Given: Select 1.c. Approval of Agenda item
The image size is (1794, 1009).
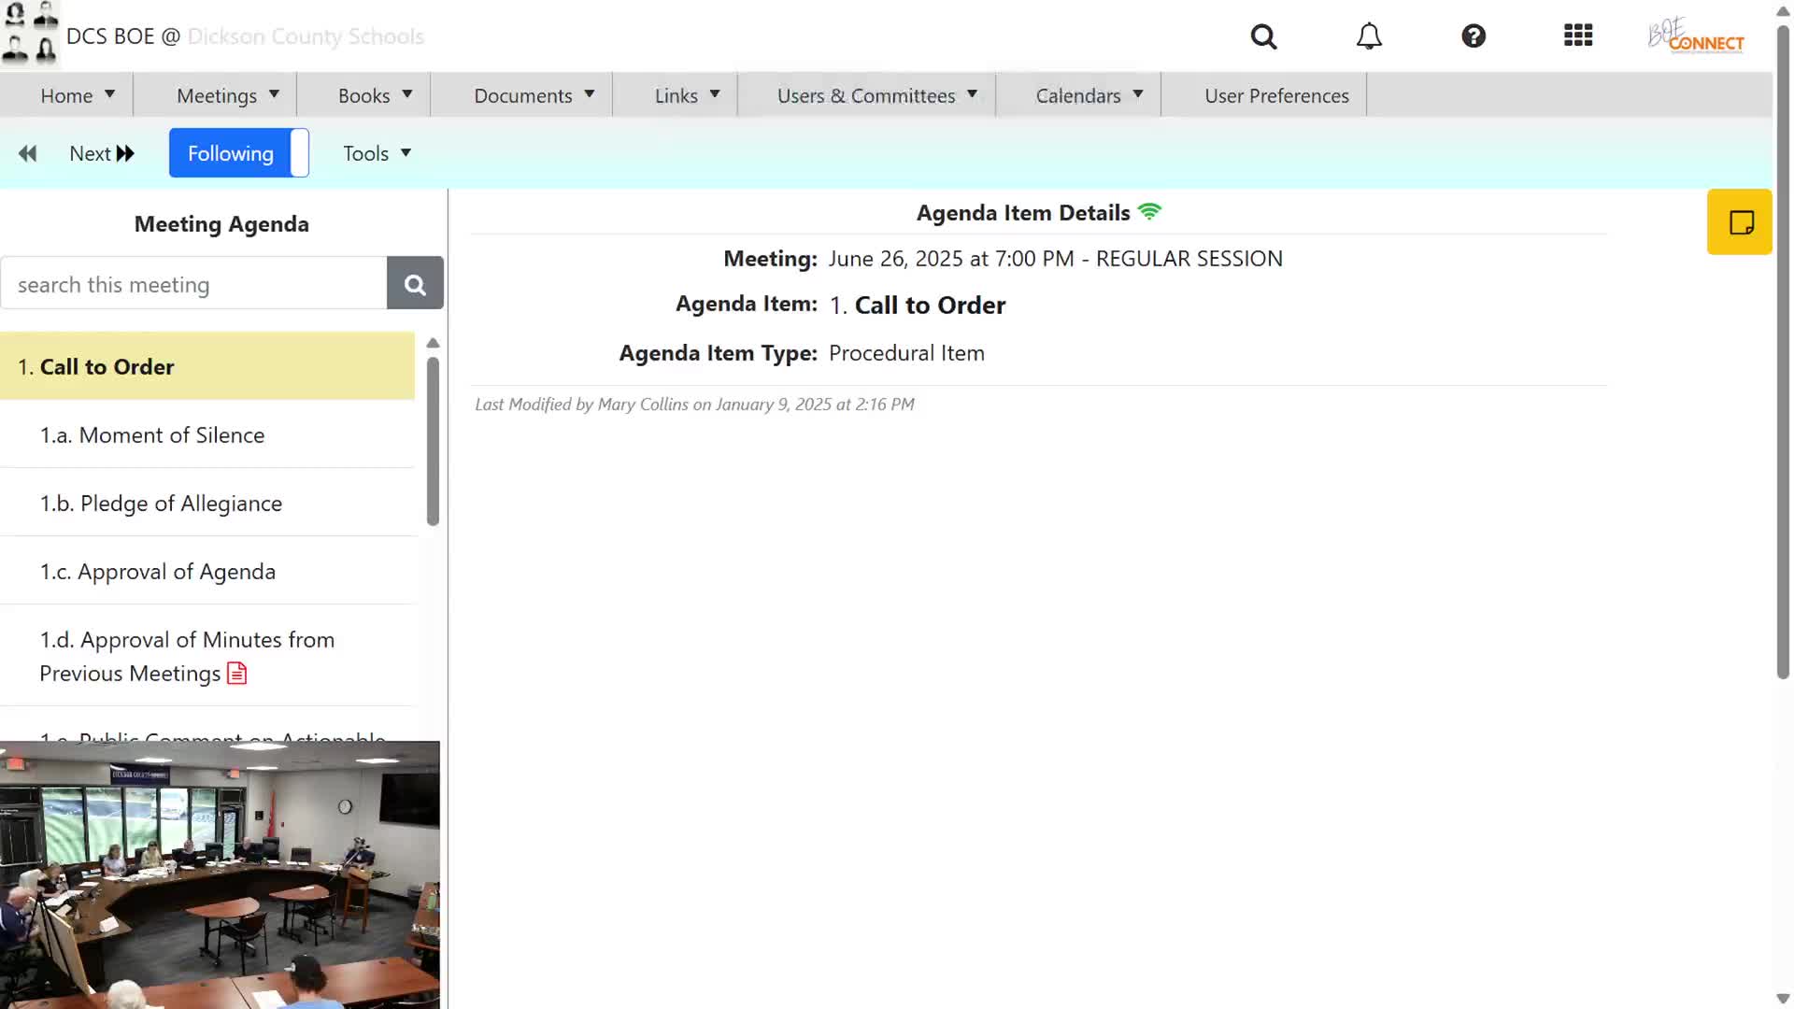Looking at the screenshot, I should pyautogui.click(x=158, y=571).
